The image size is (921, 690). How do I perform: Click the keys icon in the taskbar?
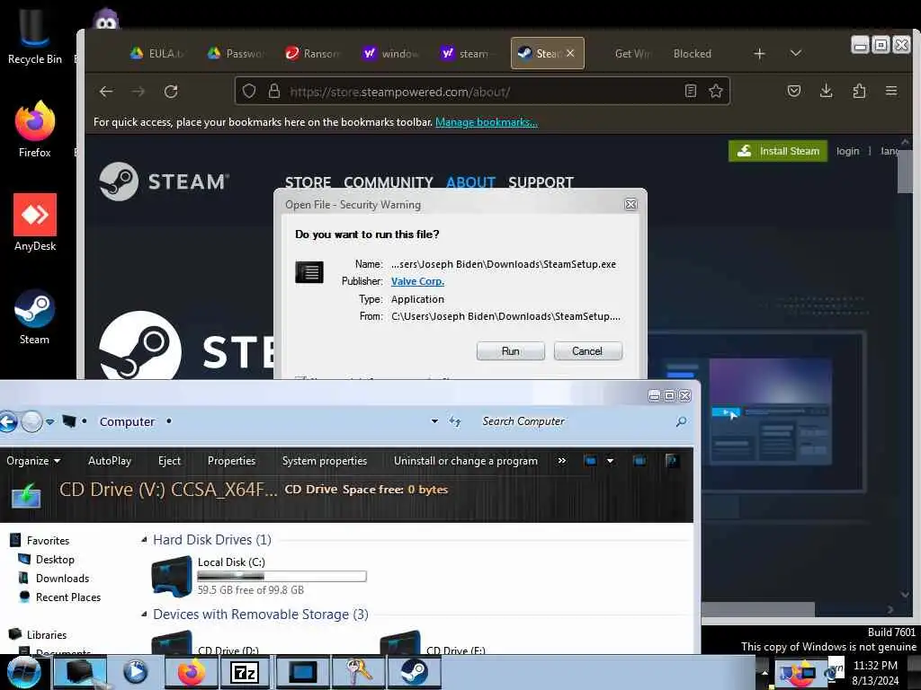pos(358,672)
